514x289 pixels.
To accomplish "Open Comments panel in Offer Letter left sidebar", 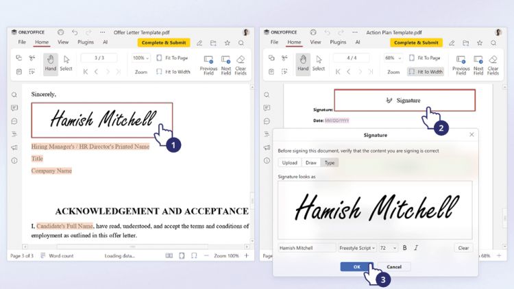I will (x=14, y=108).
